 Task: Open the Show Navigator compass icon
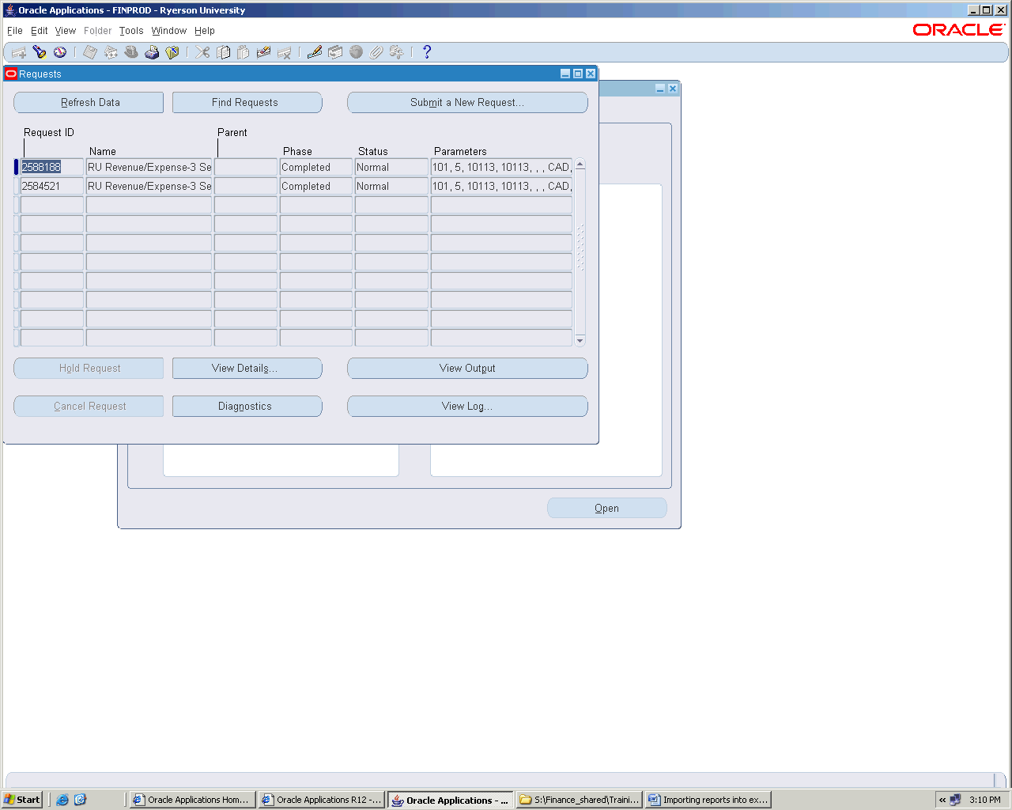[60, 52]
